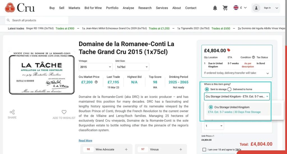The width and height of the screenshot is (287, 154).
Task: Open the shopping cart
Action: (x=225, y=8)
